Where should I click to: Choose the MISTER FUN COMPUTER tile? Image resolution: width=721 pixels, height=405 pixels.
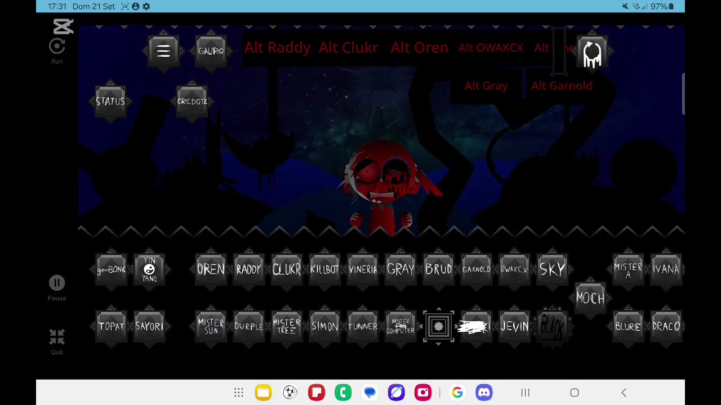400,326
